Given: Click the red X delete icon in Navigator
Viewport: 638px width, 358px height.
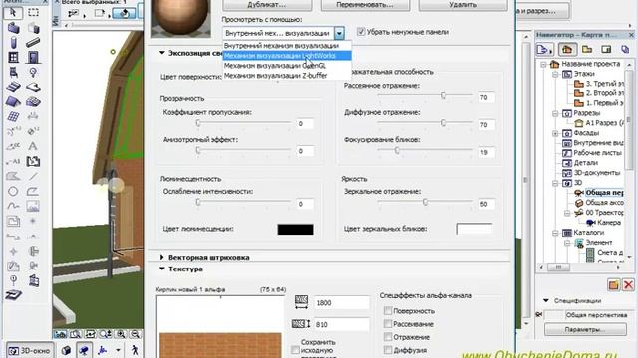Looking at the screenshot, I should point(628,285).
